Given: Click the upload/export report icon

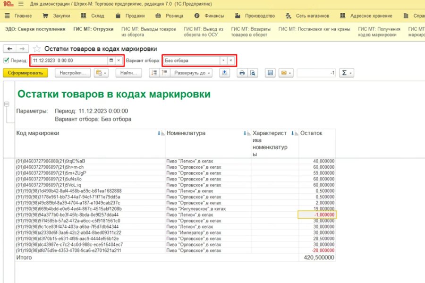Looking at the screenshot, I should [x=224, y=73].
